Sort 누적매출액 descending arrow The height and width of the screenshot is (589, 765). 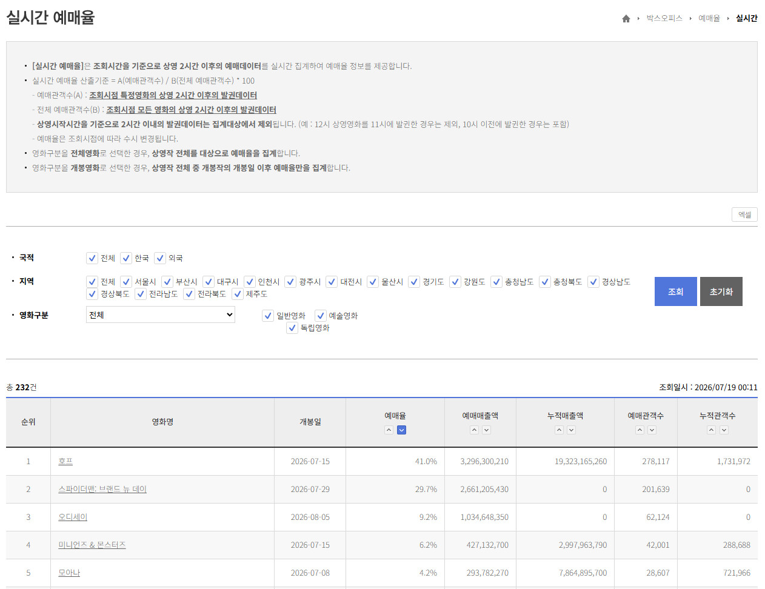click(x=571, y=430)
